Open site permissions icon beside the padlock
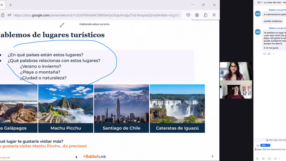286x161 pixels. 9,15
